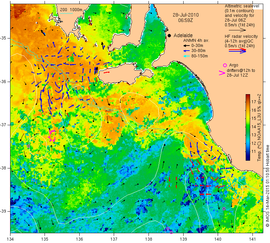
Task: Click the '200 1000m' isobath legend text
Action: pyautogui.click(x=71, y=10)
